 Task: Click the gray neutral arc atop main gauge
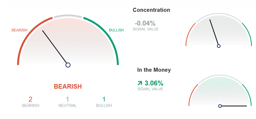(x=68, y=16)
